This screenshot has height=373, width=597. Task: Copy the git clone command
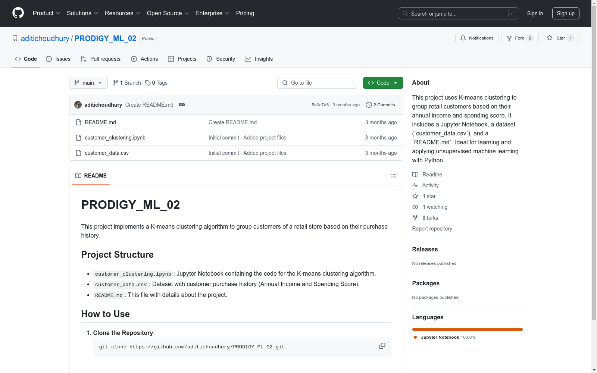pos(382,346)
